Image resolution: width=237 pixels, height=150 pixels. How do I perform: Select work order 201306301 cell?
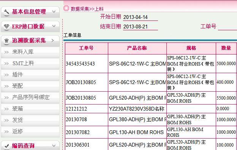pos(87,145)
